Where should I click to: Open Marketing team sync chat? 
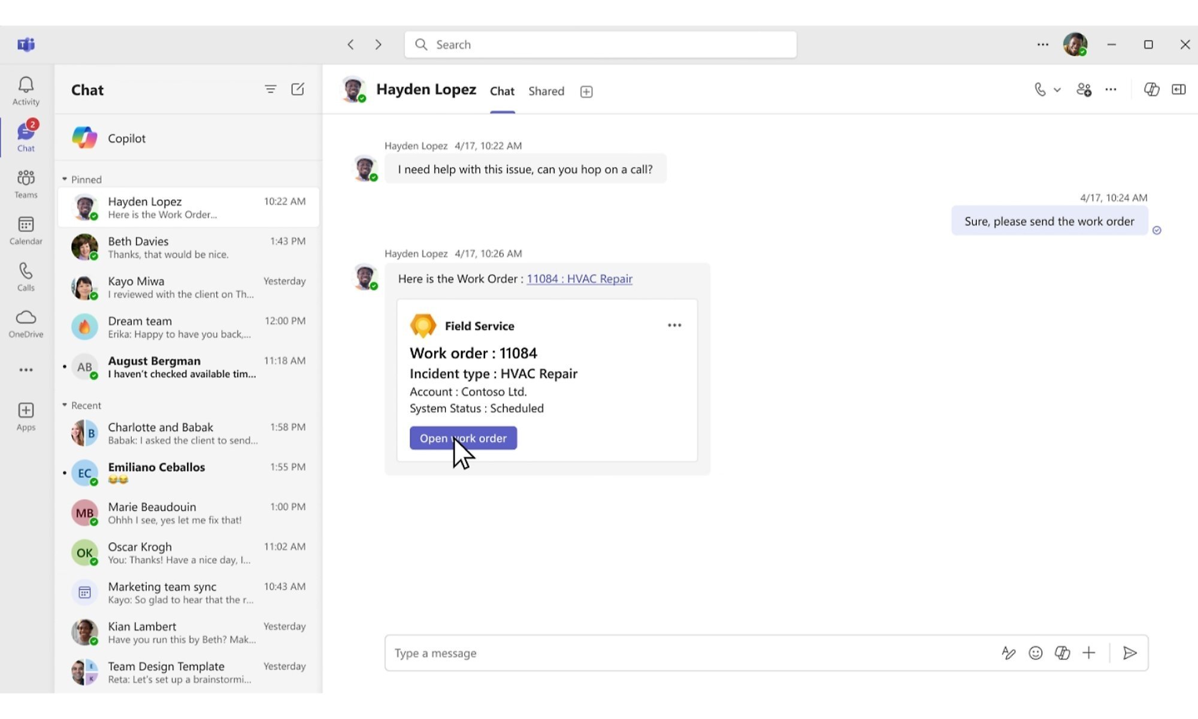[x=188, y=593]
